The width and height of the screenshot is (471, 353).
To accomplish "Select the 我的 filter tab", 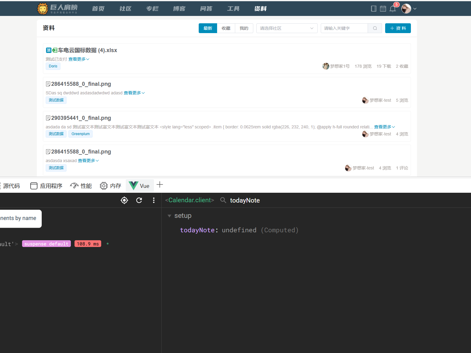I will tap(244, 28).
